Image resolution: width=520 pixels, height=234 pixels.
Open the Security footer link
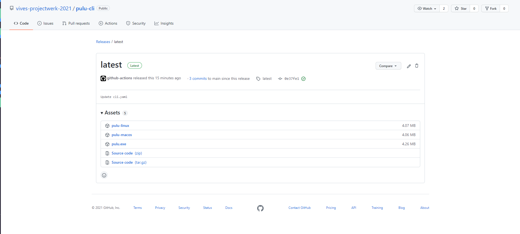[184, 208]
